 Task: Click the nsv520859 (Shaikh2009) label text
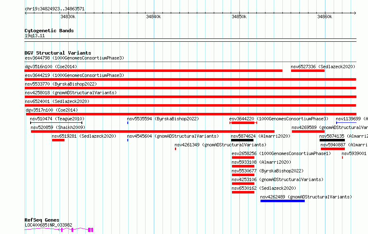coord(58,127)
